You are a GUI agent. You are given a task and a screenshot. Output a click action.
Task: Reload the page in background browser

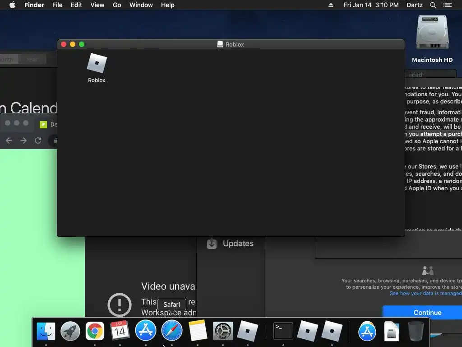point(38,141)
